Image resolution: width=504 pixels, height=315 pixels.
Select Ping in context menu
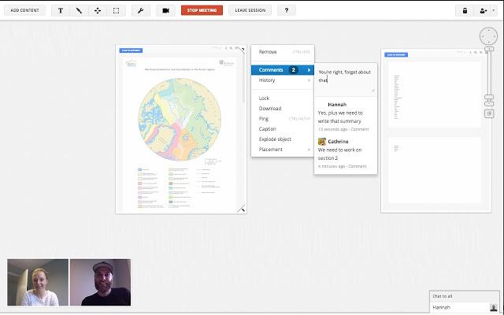[283, 119]
